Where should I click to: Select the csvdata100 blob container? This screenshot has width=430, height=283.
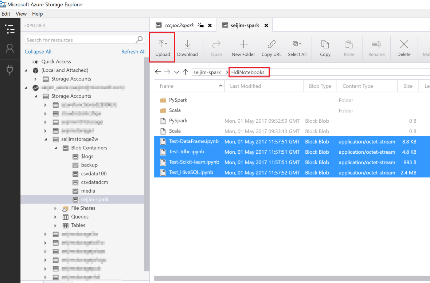point(94,174)
